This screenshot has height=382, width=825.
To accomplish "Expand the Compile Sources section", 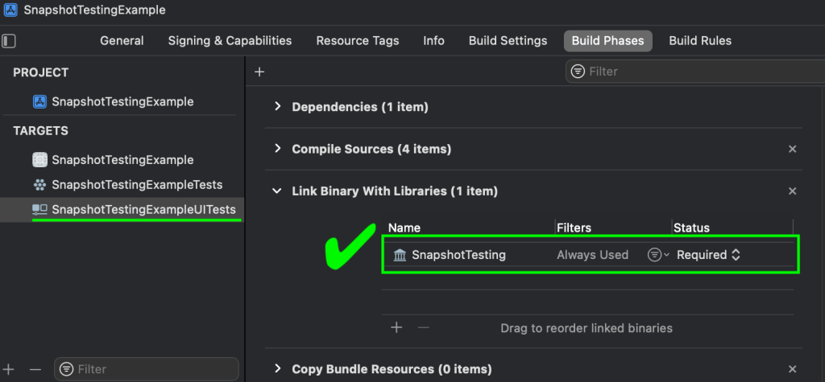I will [x=277, y=149].
